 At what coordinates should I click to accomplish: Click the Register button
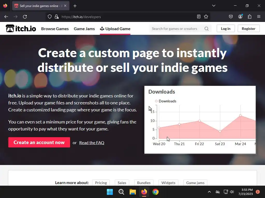click(x=248, y=29)
